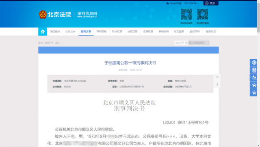Open the top e-service icon in the side panel

253,62
